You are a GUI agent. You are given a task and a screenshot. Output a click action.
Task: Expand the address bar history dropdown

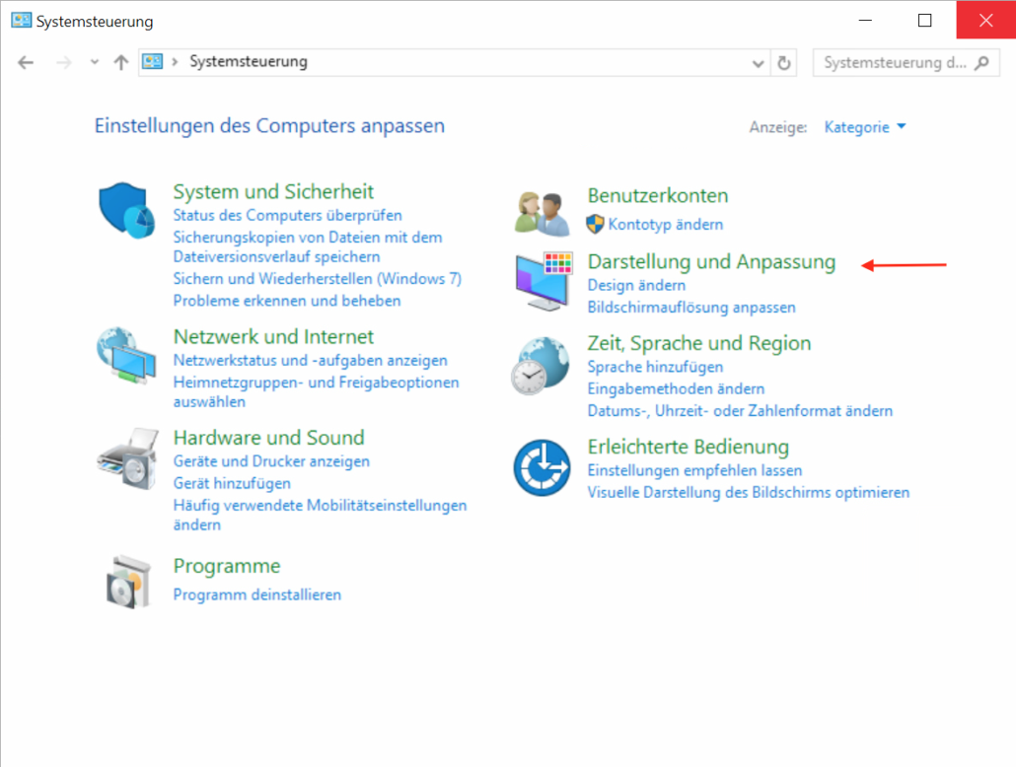point(758,63)
